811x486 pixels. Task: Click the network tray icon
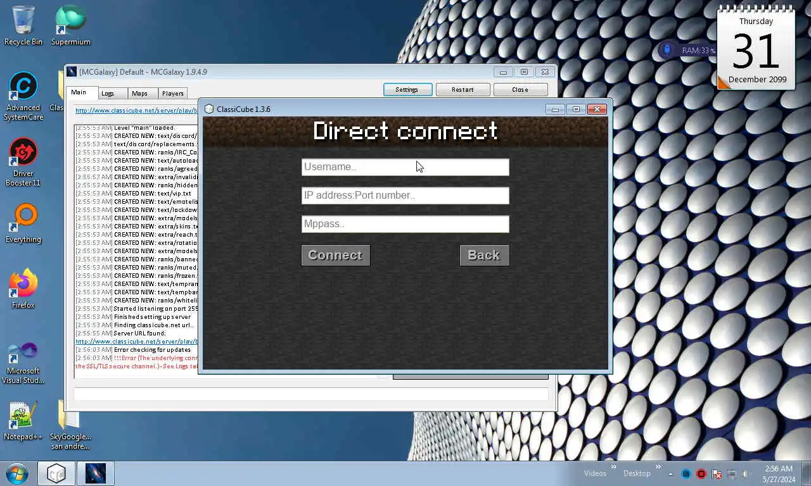coord(732,473)
